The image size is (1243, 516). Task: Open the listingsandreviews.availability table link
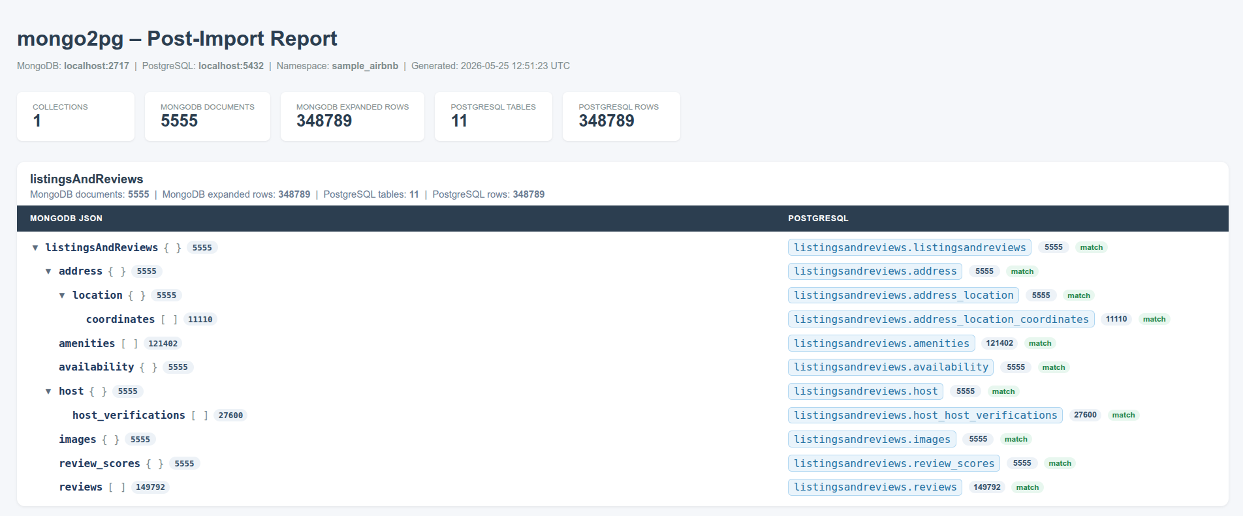[890, 367]
